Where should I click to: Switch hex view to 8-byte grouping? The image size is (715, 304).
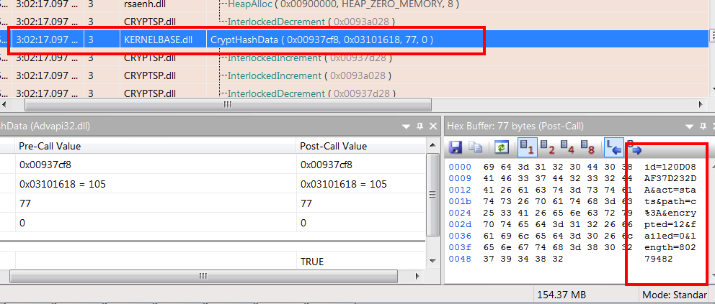click(587, 147)
